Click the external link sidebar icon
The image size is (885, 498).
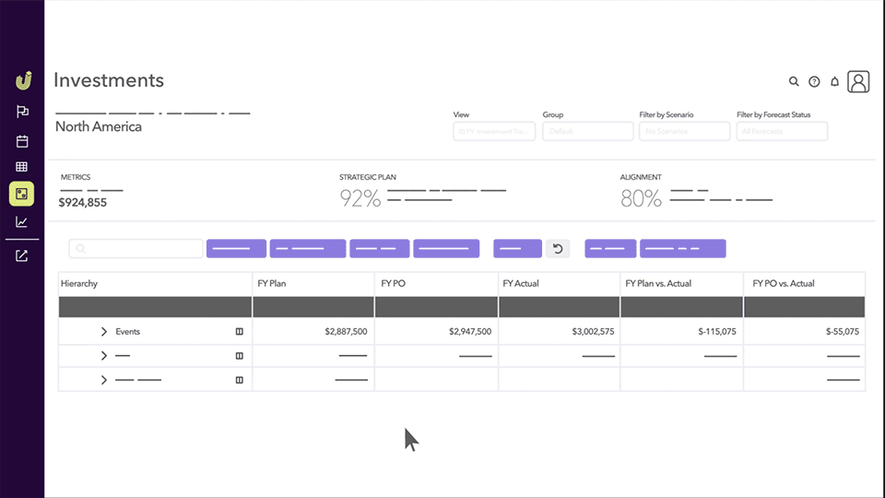coord(22,255)
